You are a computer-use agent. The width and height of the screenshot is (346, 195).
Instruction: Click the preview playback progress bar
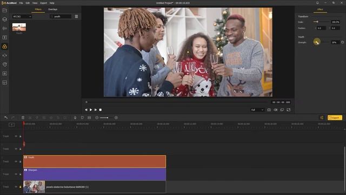point(177,102)
